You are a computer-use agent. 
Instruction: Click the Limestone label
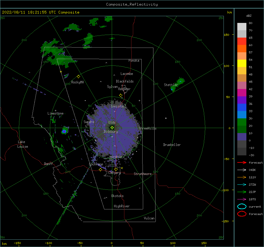click(55, 113)
